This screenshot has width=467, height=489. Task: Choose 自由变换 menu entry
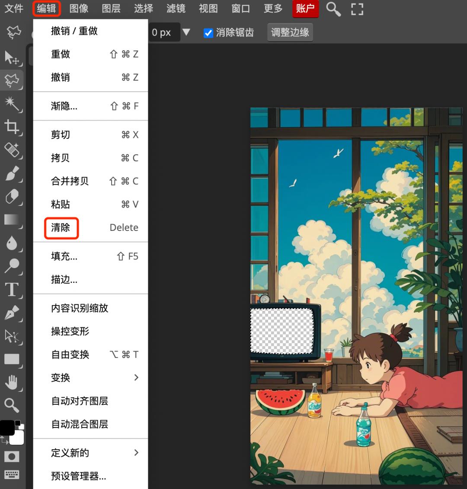point(90,355)
